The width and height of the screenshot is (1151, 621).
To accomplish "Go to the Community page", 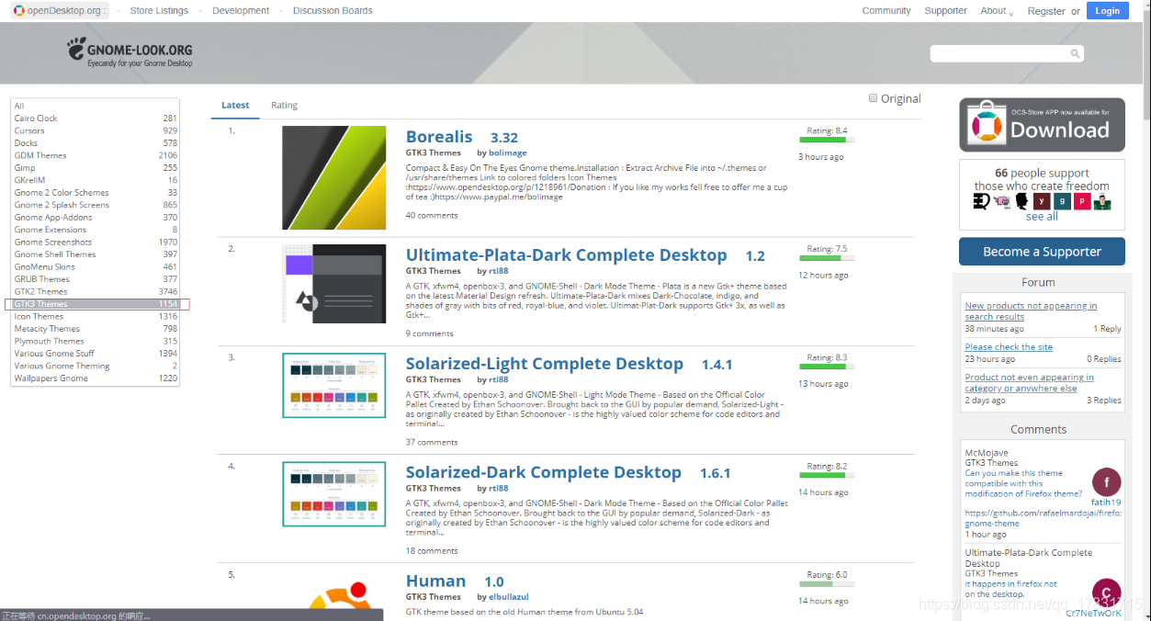I will coord(886,11).
